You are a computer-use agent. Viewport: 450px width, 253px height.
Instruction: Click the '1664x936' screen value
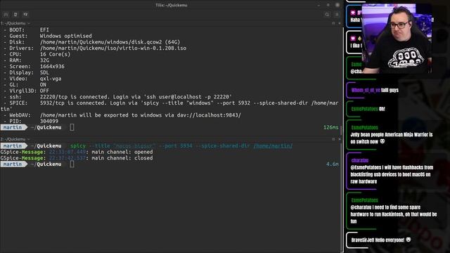click(52, 66)
